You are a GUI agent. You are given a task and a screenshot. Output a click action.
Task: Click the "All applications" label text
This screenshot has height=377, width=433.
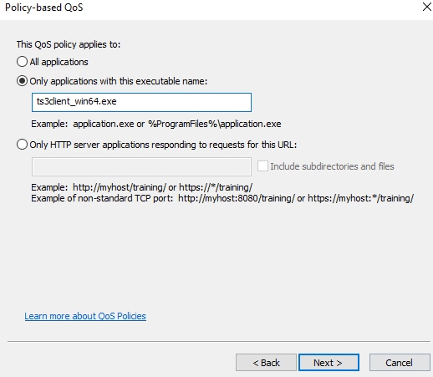[x=59, y=62]
